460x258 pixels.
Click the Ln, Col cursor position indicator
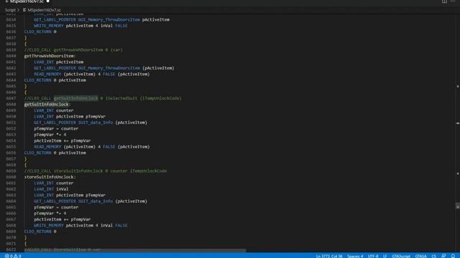(x=329, y=256)
